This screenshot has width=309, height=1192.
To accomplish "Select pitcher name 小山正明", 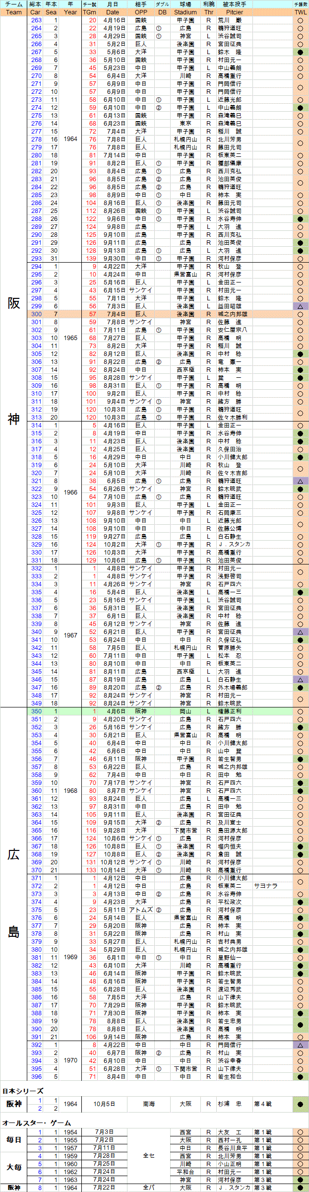I will 230,1164.
